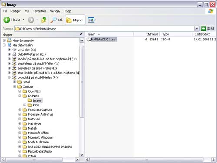Expand the Microsoft Office folder node

coord(20,133)
